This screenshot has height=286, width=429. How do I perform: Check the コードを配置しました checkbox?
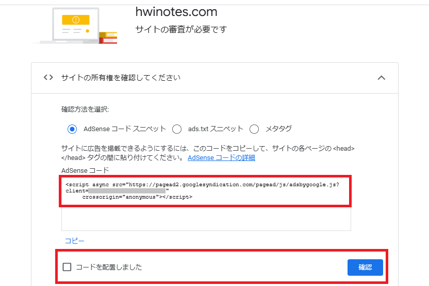[x=67, y=267]
